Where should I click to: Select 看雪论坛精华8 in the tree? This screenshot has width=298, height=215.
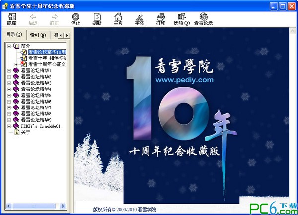36,114
